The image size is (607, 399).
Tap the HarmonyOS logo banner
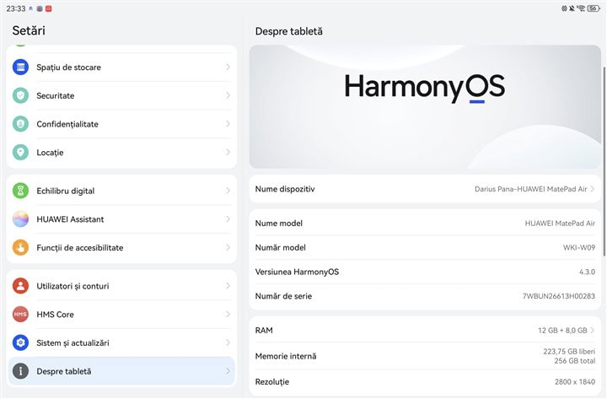tap(425, 106)
